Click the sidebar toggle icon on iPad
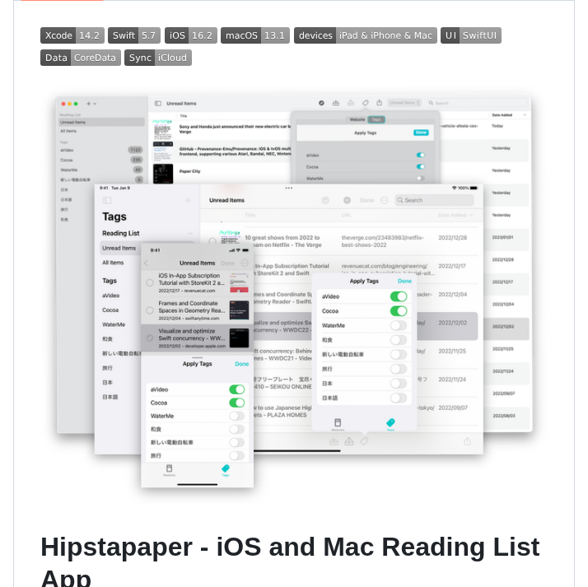Image resolution: width=588 pixels, height=587 pixels. point(107,200)
